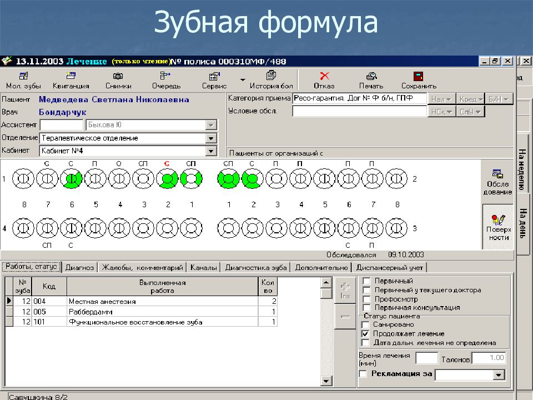
Task: Select the Местная анестезия row
Action: 142,301
